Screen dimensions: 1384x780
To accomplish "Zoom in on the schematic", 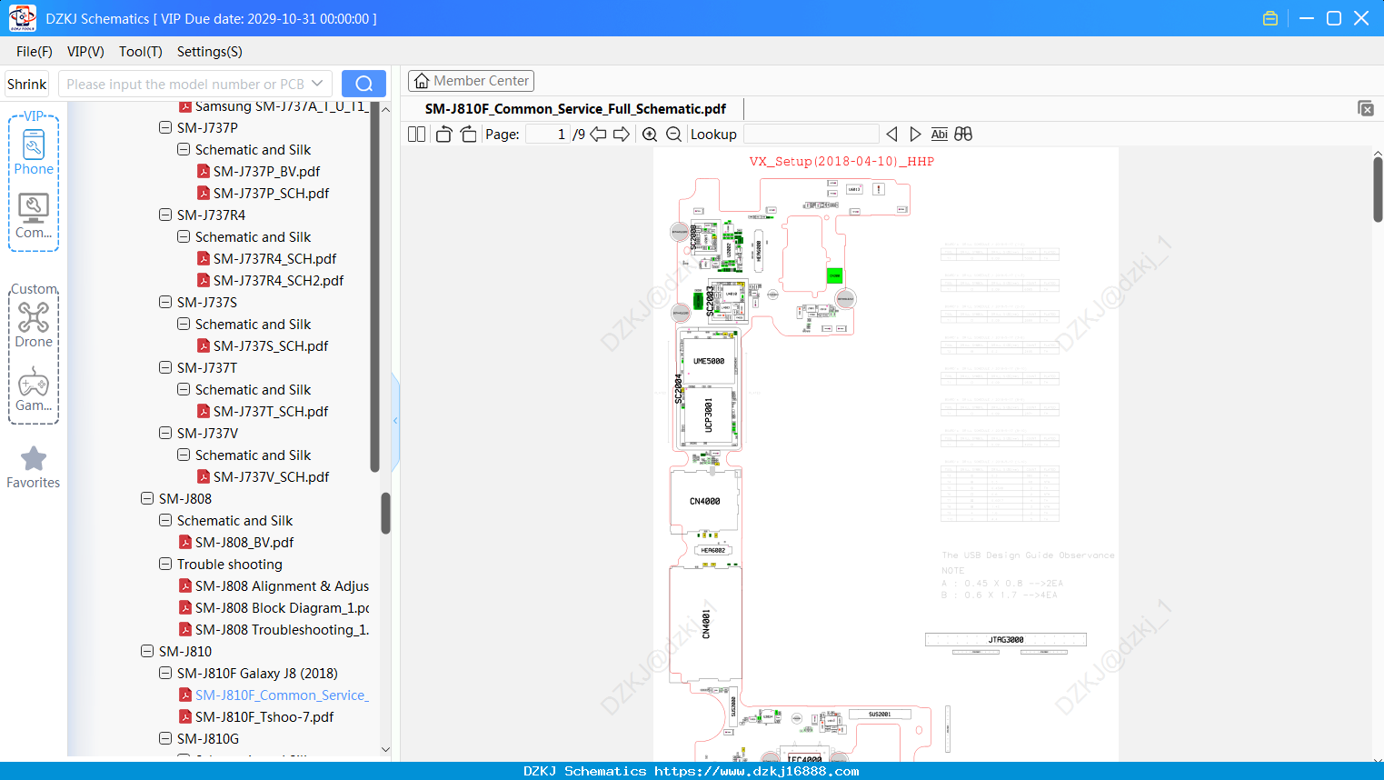I will point(650,135).
